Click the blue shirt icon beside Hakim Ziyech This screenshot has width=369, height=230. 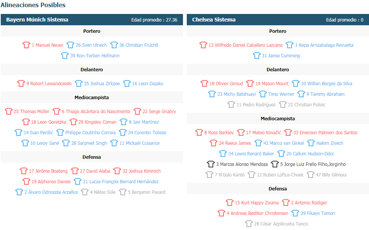point(311,143)
